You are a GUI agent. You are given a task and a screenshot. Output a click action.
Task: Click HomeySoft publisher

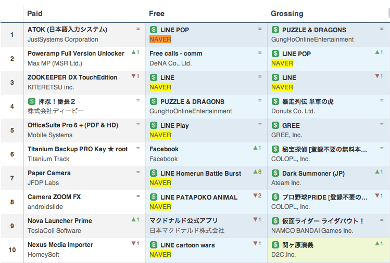coord(43,255)
